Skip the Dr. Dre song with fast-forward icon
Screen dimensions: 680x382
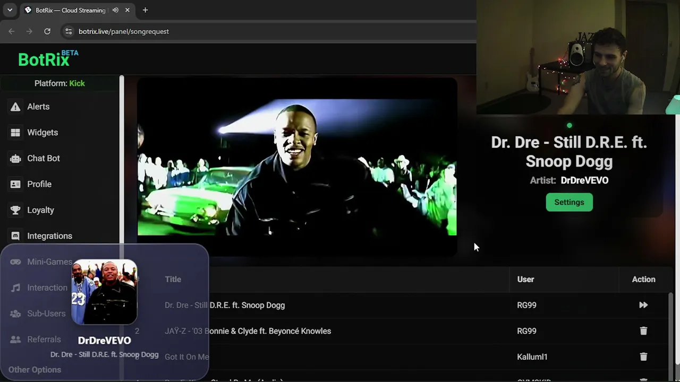[x=643, y=305]
